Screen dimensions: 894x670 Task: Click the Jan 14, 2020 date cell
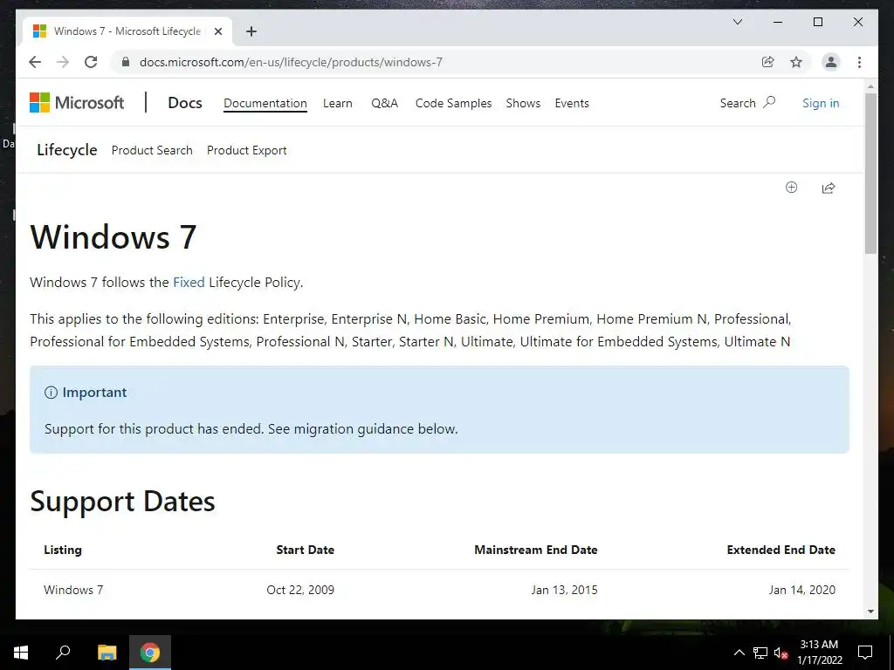pos(802,590)
